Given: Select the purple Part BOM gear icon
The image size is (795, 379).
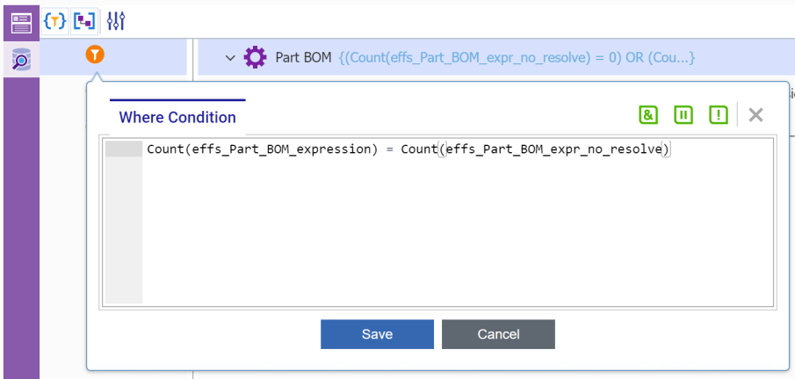Looking at the screenshot, I should 255,57.
